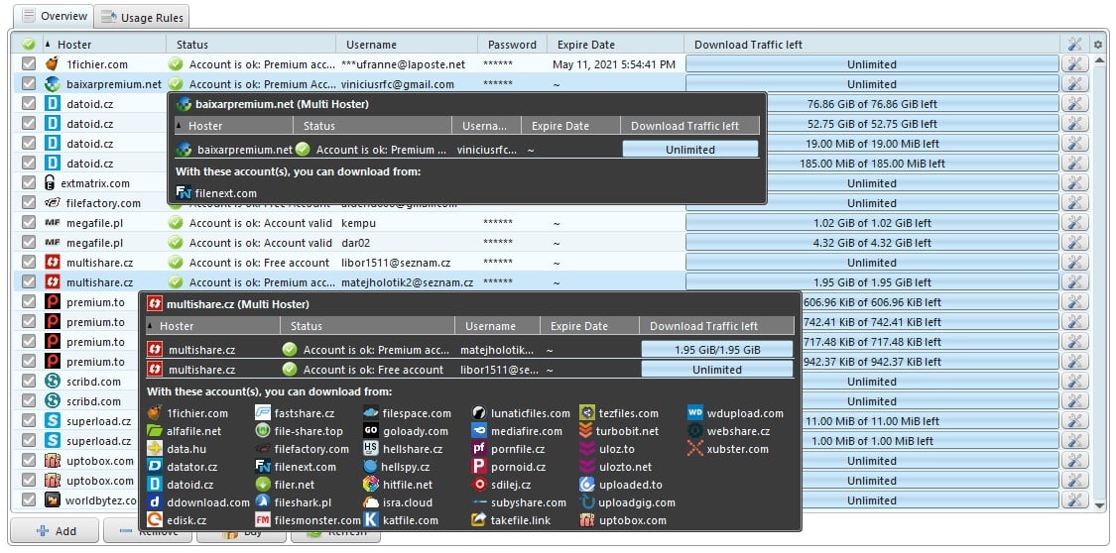Click 1fichier.com Unlimited traffic bar
The image size is (1116, 553).
(872, 64)
